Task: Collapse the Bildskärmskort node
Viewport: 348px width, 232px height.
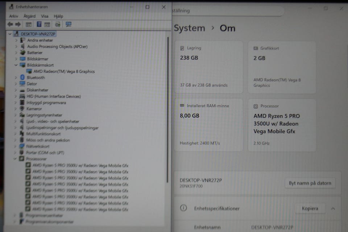Action: click(x=16, y=65)
